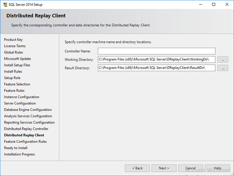Click the SQL Server Setup title bar icon
The image size is (234, 176).
click(x=5, y=4)
